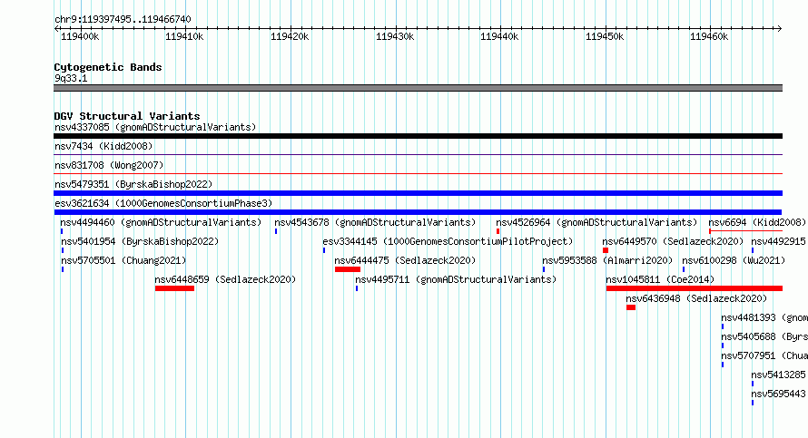Click the nsv4337085 gnomADStructuralVariants label
Image resolution: width=808 pixels, height=438 pixels.
coord(155,127)
